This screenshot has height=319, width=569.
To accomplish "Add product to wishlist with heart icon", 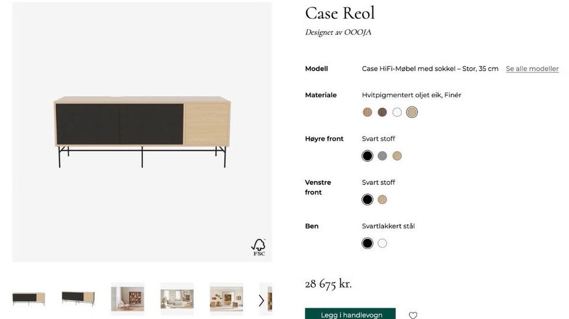I will pyautogui.click(x=413, y=315).
